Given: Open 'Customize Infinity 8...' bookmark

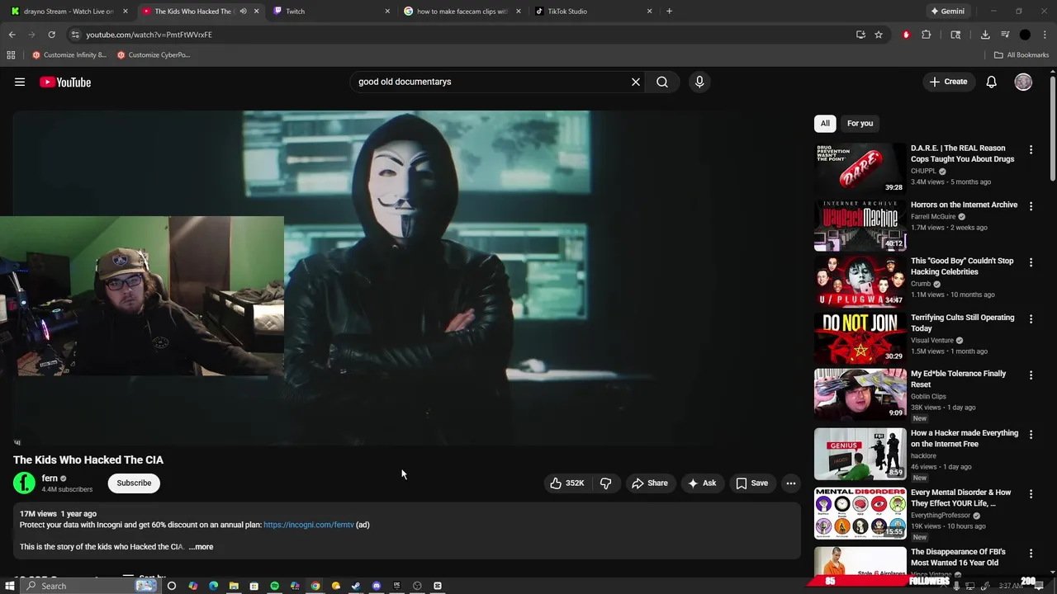Looking at the screenshot, I should [69, 55].
